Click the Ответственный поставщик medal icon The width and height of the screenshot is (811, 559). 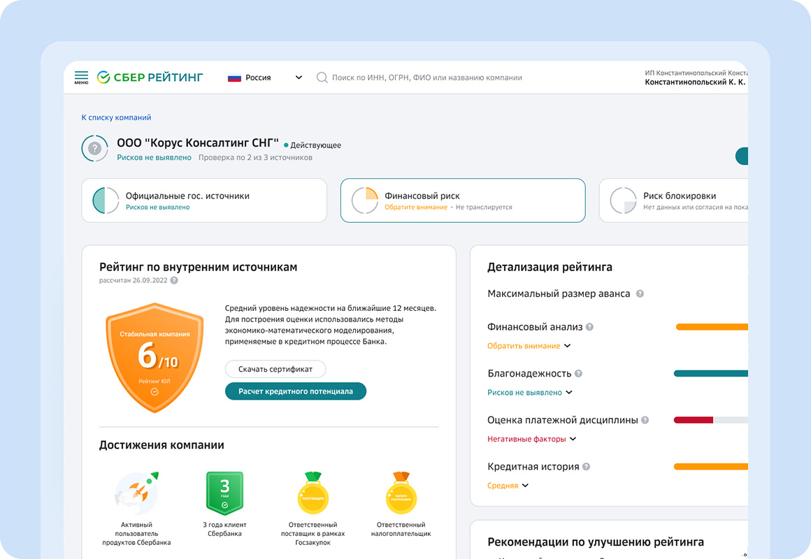313,493
